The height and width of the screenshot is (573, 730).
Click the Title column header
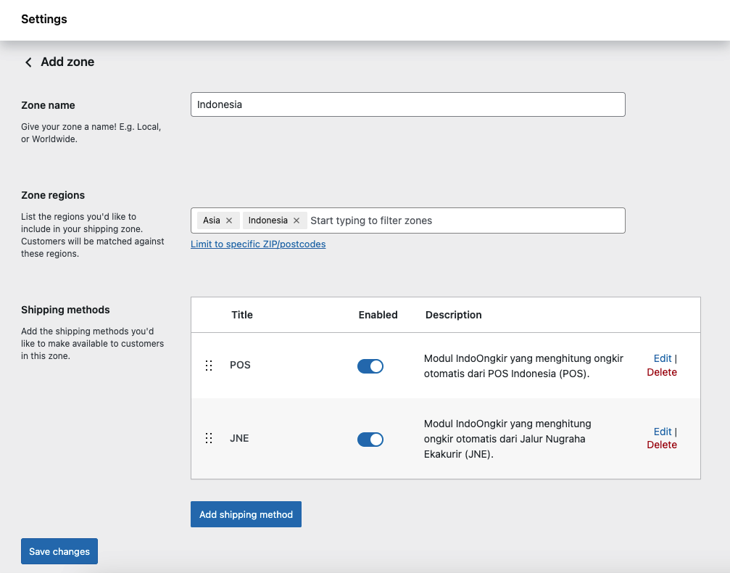pos(242,315)
